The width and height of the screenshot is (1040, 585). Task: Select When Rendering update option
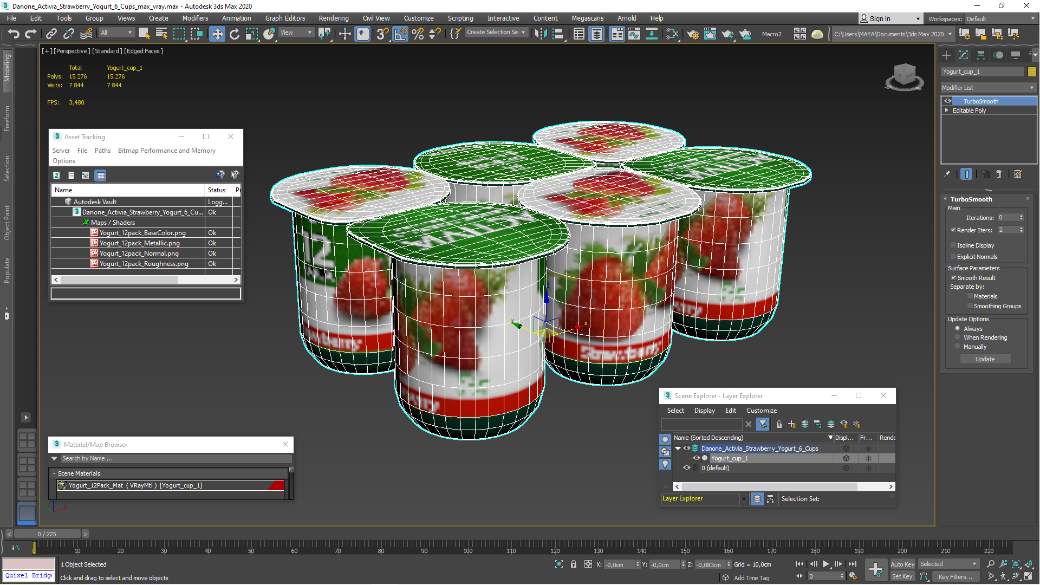tap(958, 337)
